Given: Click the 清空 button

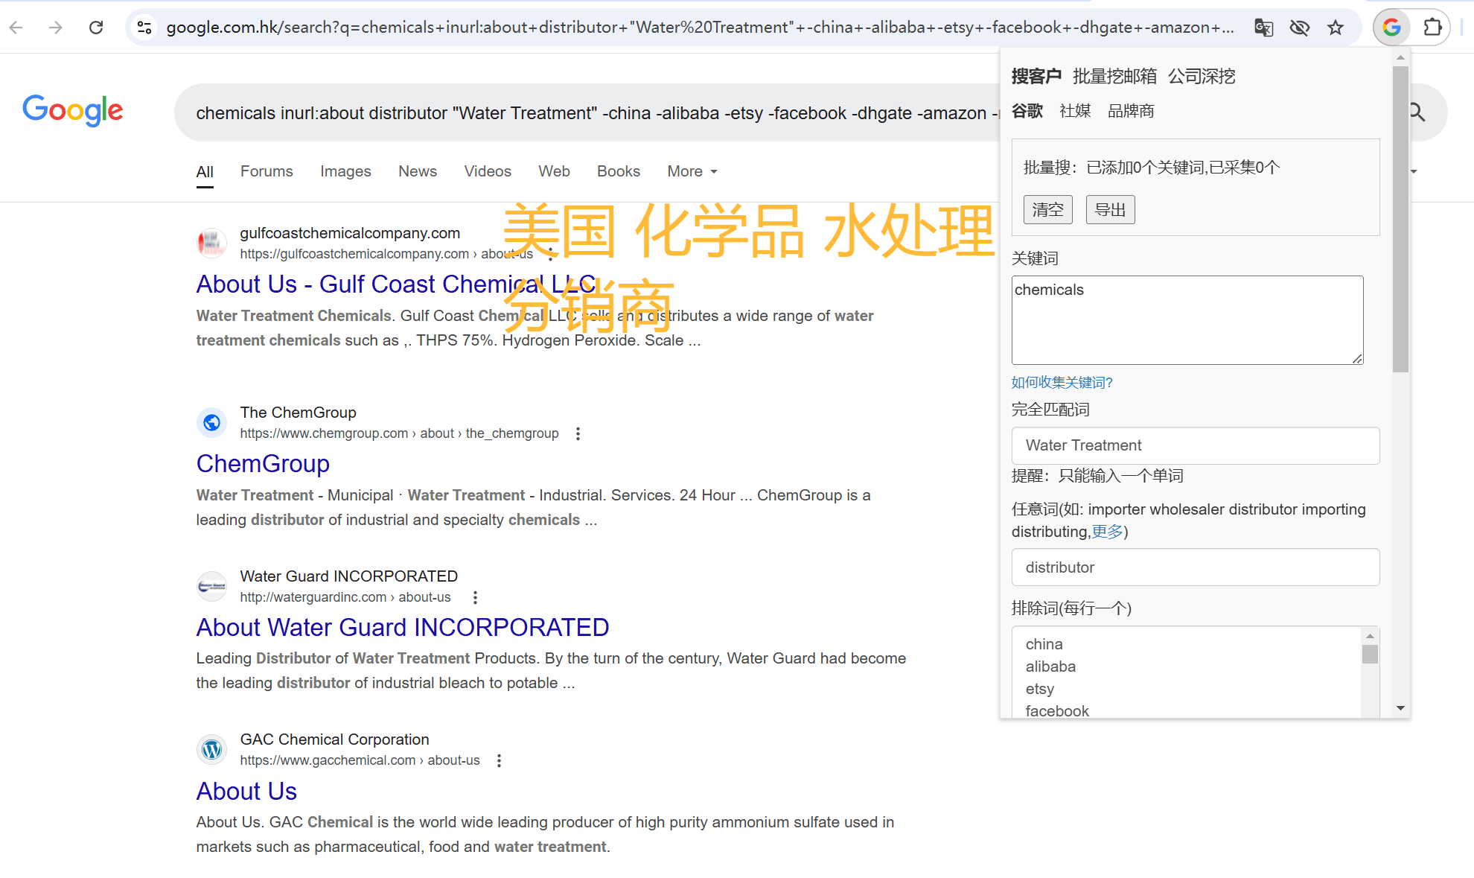Looking at the screenshot, I should [x=1048, y=210].
